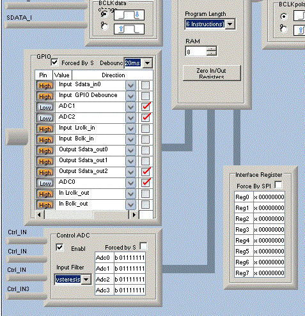Open direction dropdown for ADC1 row

click(130, 107)
